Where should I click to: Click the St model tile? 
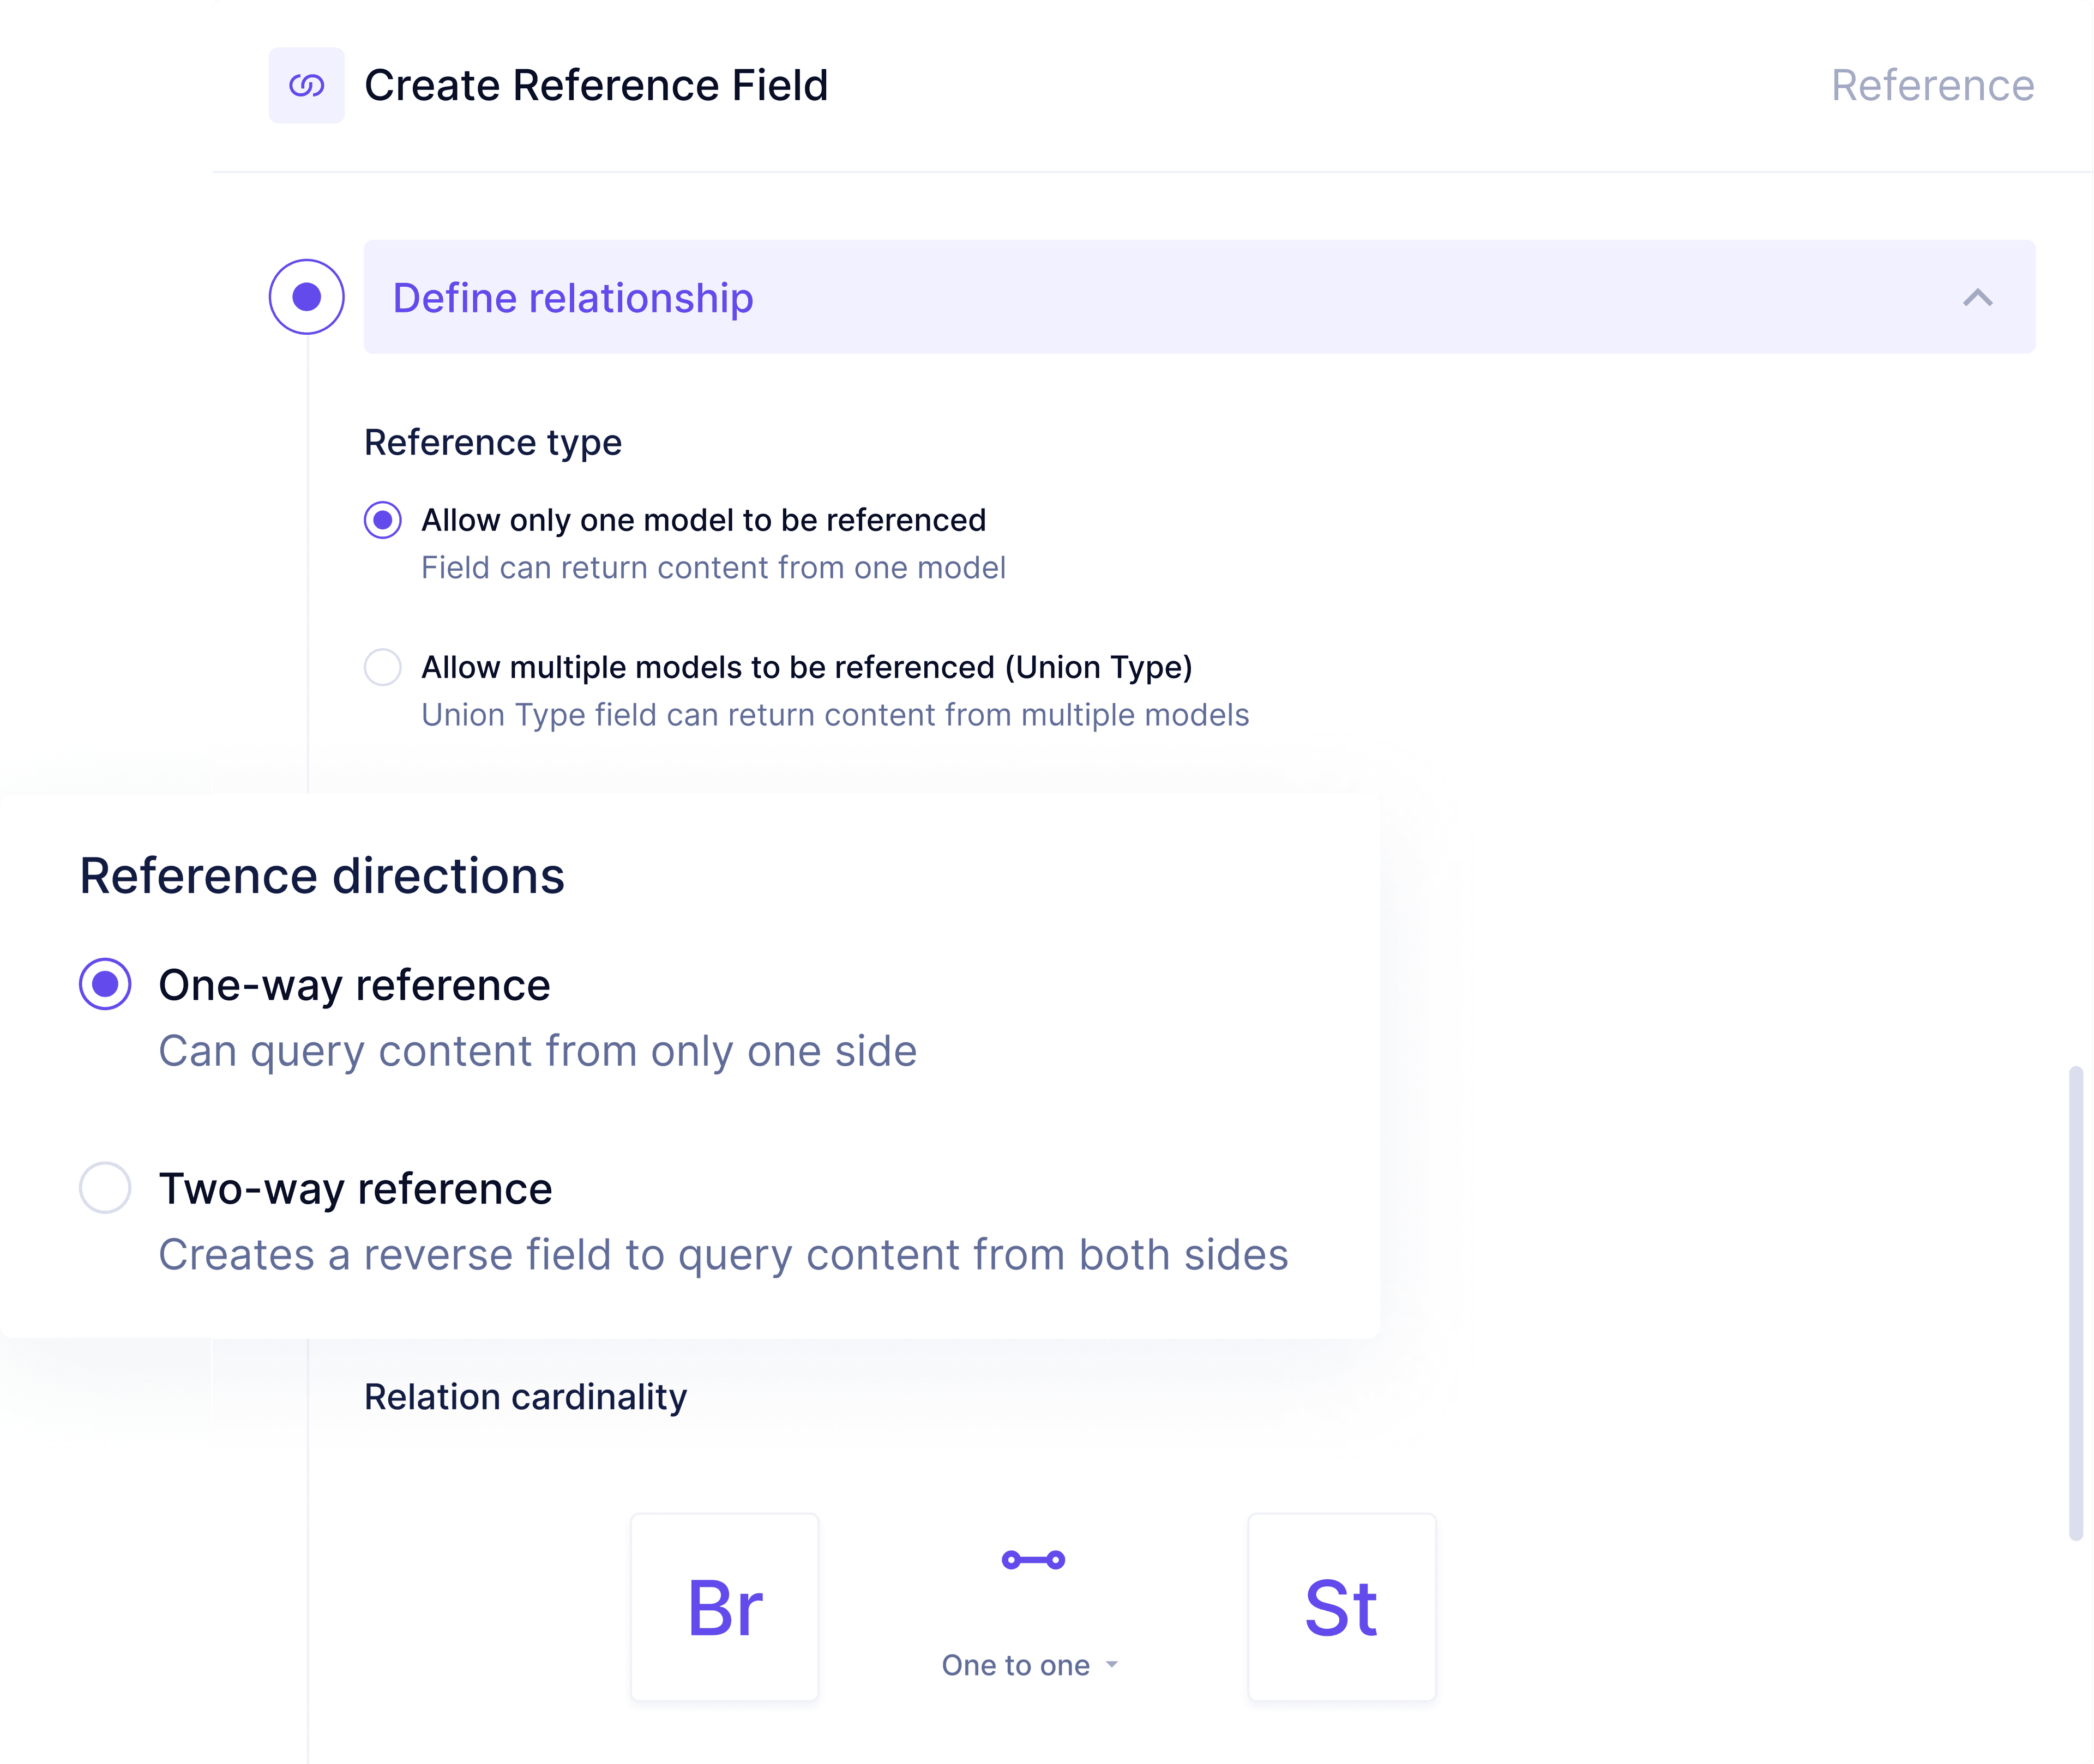pos(1340,1607)
